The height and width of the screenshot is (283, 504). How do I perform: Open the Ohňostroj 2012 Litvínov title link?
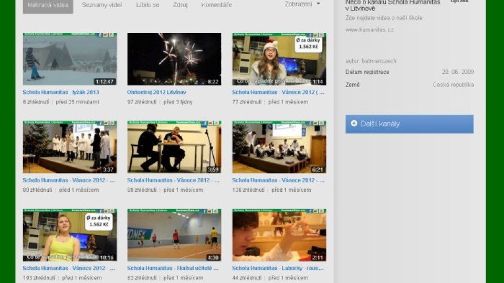click(156, 92)
